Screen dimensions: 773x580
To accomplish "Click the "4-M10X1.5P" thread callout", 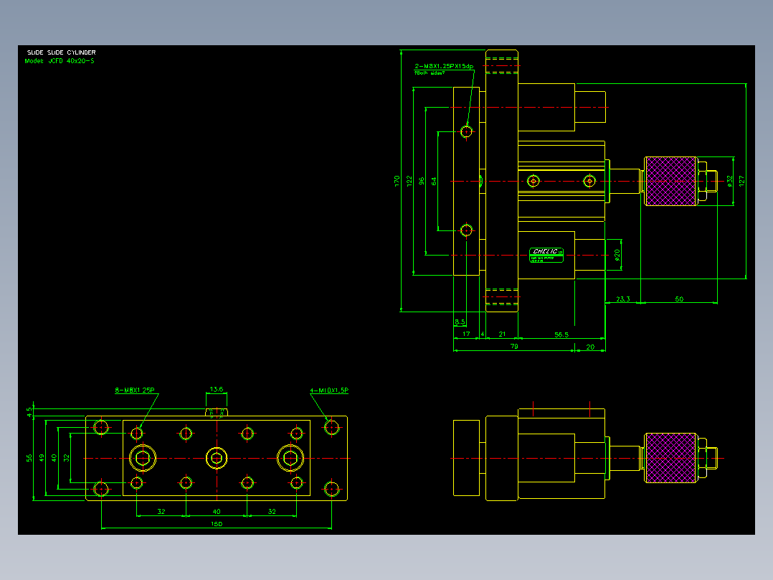I will click(x=329, y=390).
